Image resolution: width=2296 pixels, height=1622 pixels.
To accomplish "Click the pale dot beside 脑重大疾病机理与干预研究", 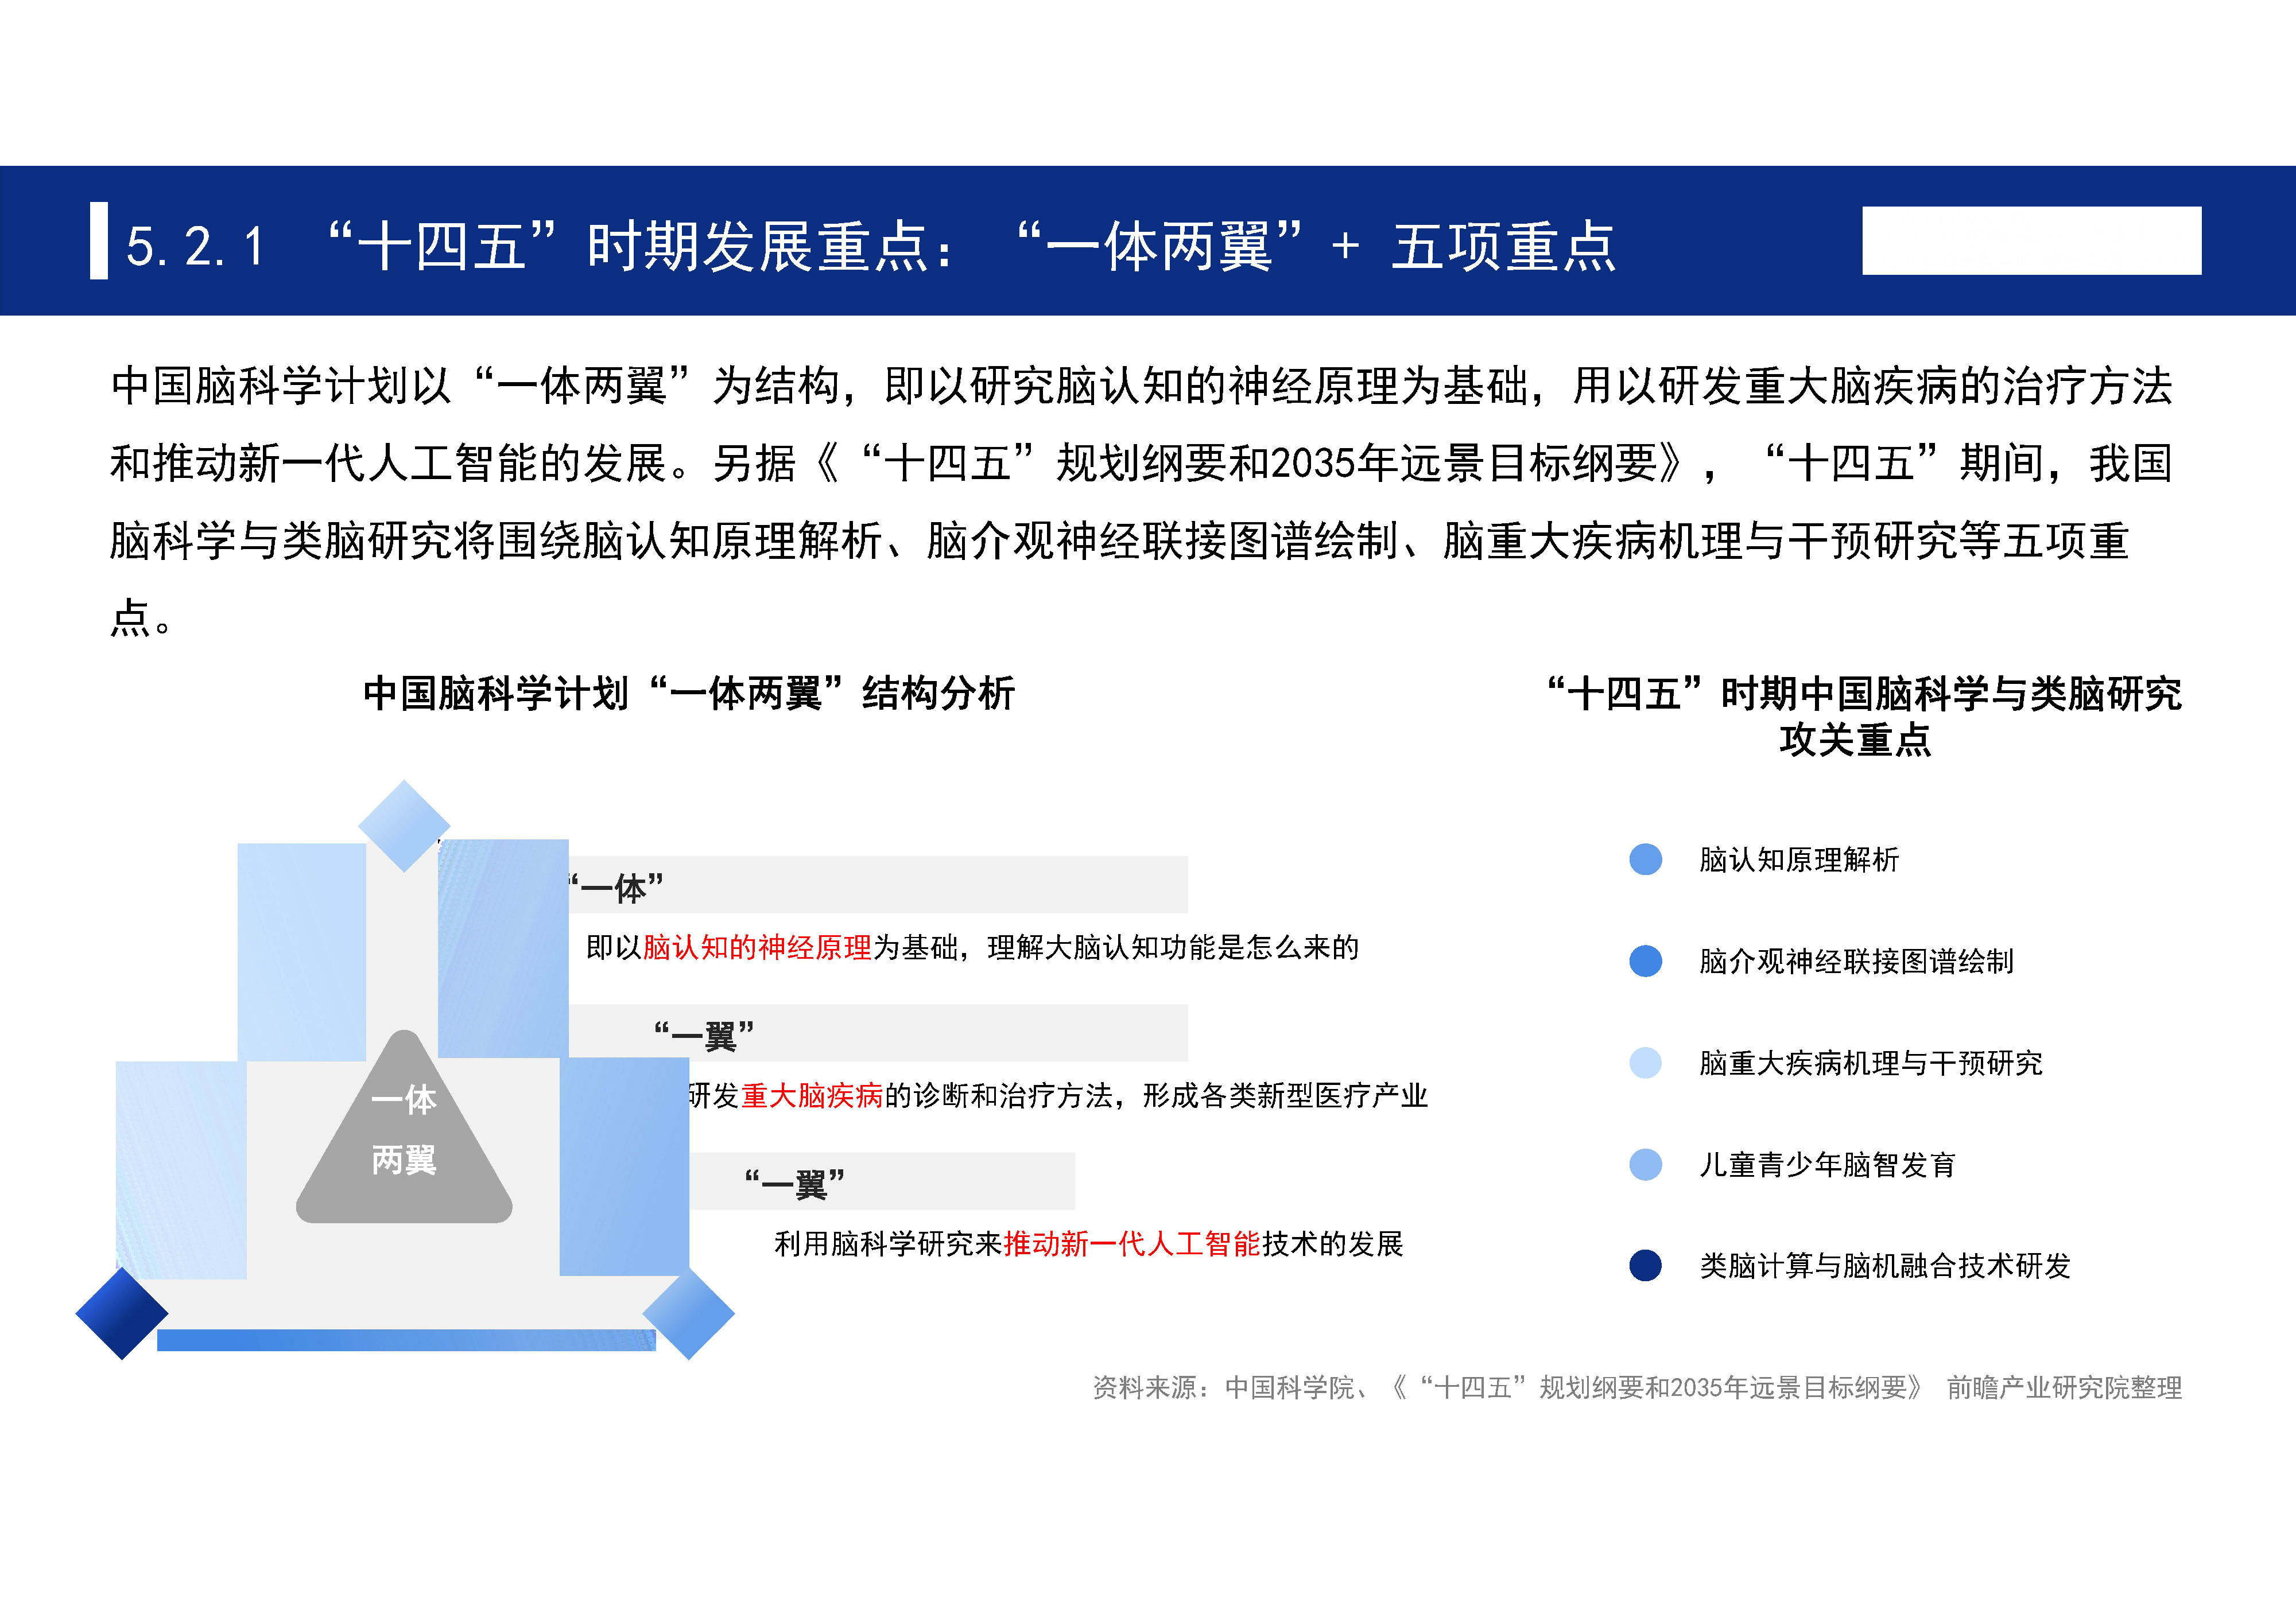I will [1645, 1063].
